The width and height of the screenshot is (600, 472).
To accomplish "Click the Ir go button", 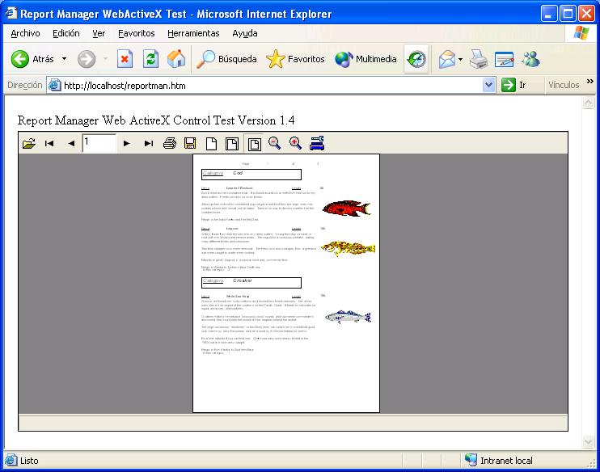I will [514, 85].
